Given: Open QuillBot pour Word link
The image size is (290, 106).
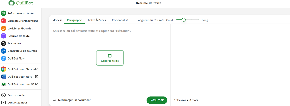Looking at the screenshot, I should 19,76.
